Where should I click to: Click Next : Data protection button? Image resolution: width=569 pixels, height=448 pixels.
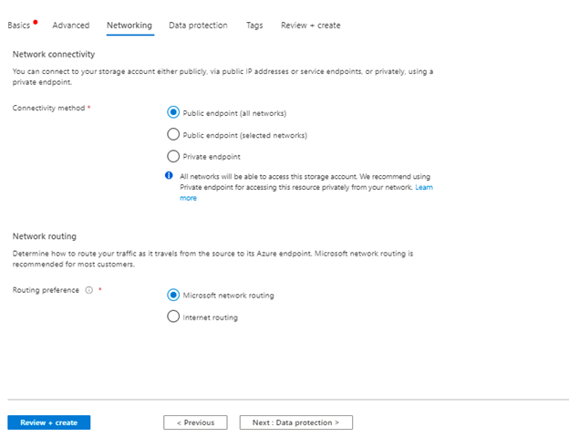[295, 422]
